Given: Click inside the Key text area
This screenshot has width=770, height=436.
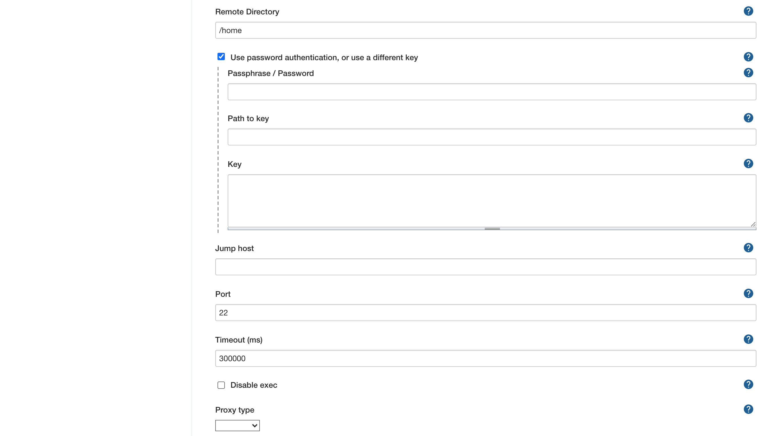Looking at the screenshot, I should 491,200.
